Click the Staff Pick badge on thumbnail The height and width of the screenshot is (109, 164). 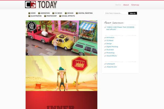31,26
